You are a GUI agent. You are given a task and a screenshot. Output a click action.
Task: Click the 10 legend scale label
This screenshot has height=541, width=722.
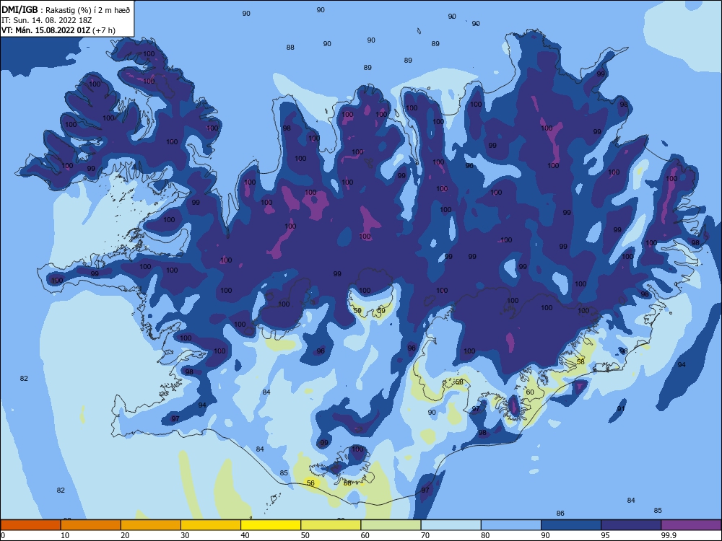(65, 535)
